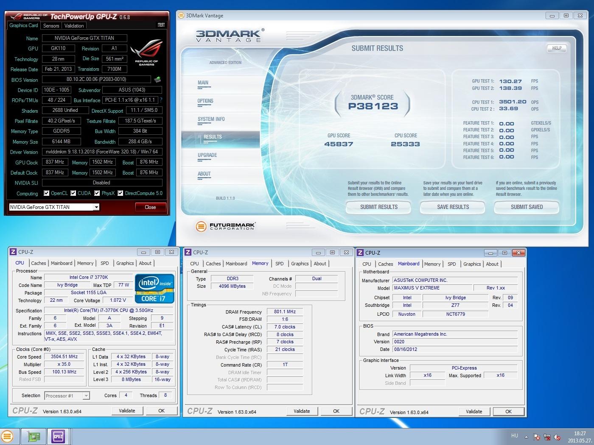Open HELP in 3DMark Vantage
Viewport: 594px width, 445px height.
557,48
